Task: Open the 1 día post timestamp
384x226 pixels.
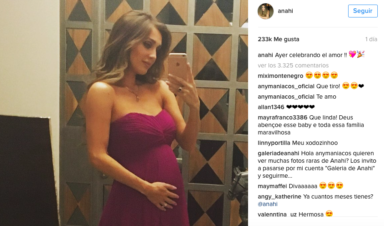Action: 371,39
